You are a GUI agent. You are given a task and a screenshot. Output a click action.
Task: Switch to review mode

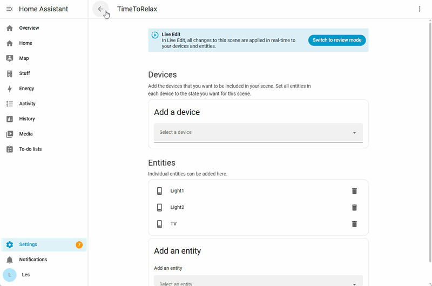(336, 40)
